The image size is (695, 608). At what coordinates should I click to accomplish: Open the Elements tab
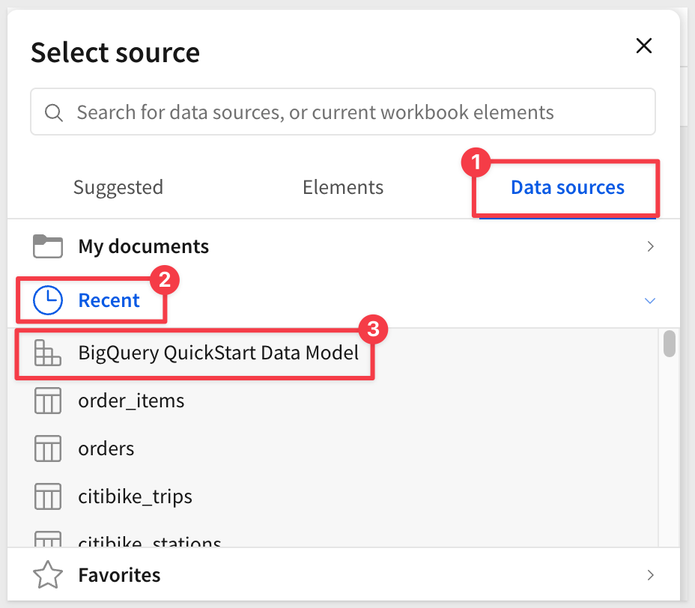[343, 187]
